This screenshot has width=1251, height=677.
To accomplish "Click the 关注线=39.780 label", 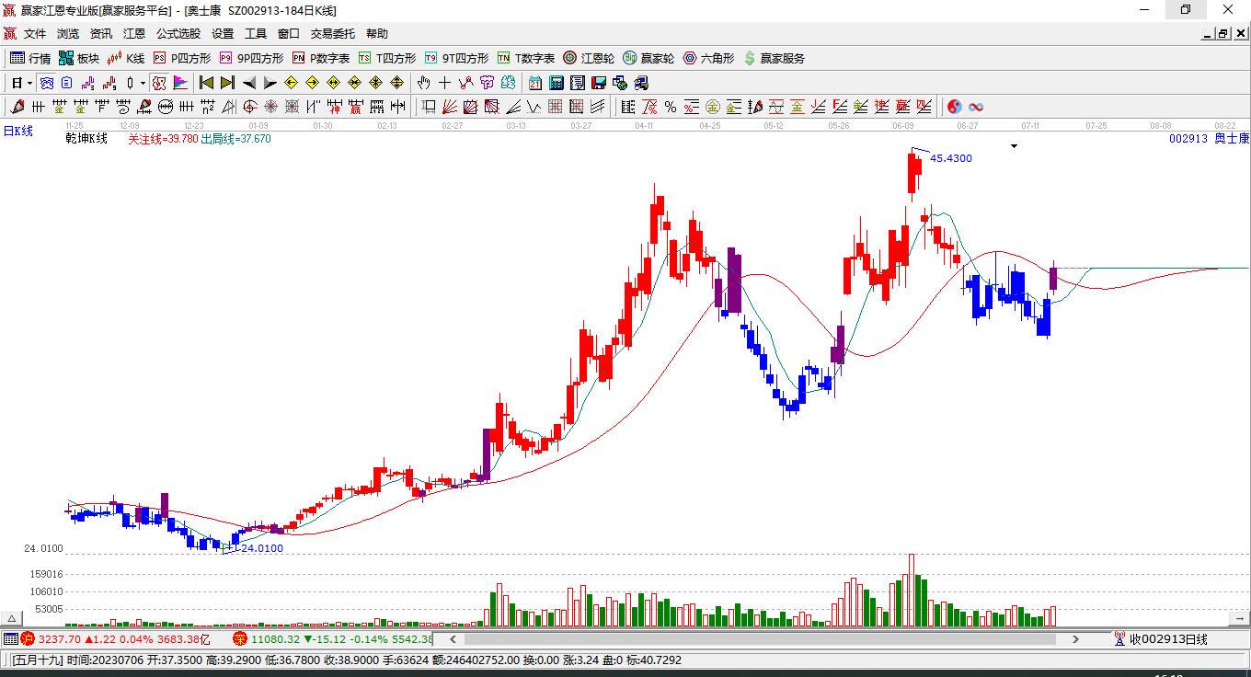I will pos(163,139).
